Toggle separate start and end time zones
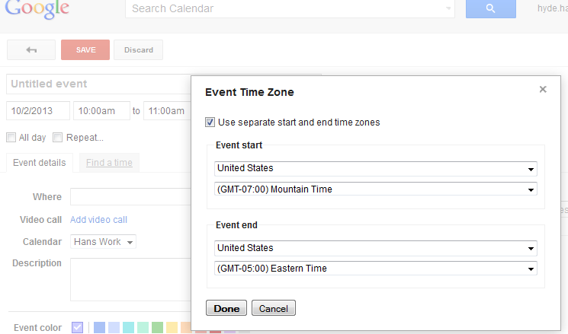This screenshot has height=334, width=568. pos(210,122)
